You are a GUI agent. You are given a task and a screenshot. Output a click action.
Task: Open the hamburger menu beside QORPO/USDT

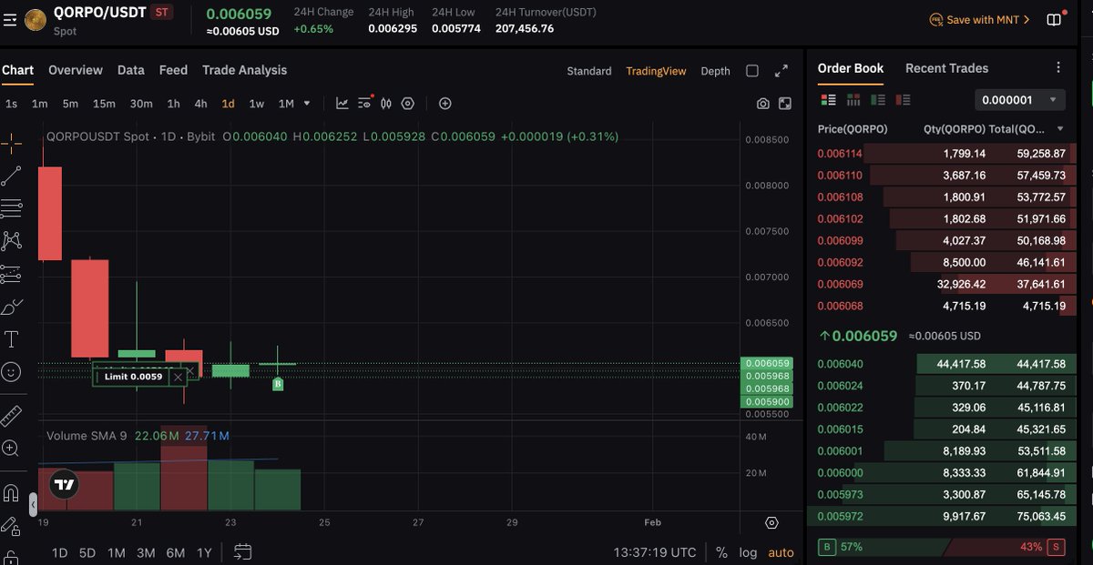click(x=10, y=19)
